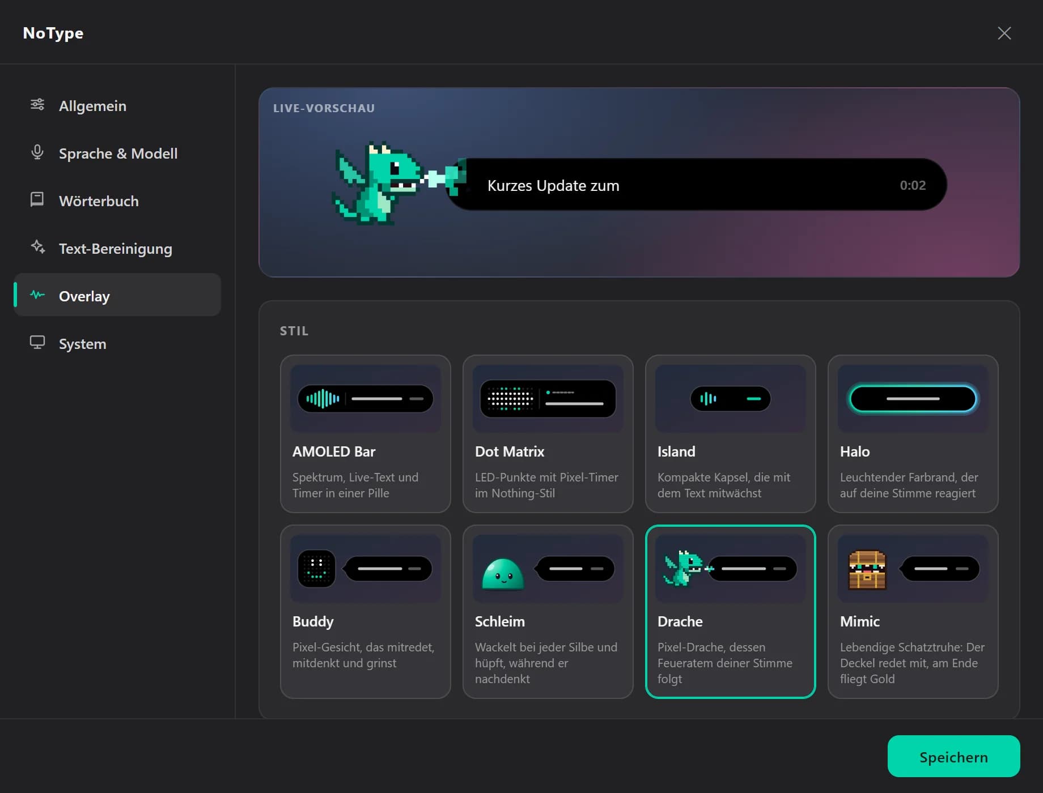Click the book icon beside Wörterbuch

click(x=37, y=199)
